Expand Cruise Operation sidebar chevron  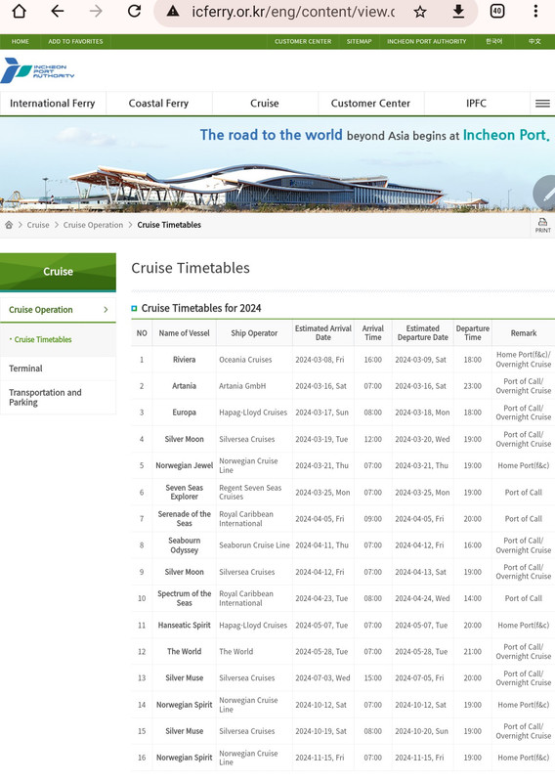click(106, 310)
